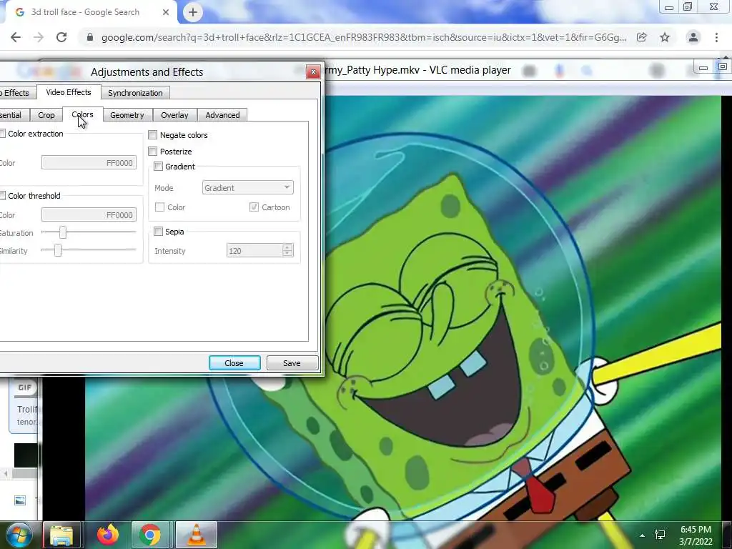Image resolution: width=732 pixels, height=549 pixels.
Task: Open the Crop sub-tab
Action: click(46, 115)
